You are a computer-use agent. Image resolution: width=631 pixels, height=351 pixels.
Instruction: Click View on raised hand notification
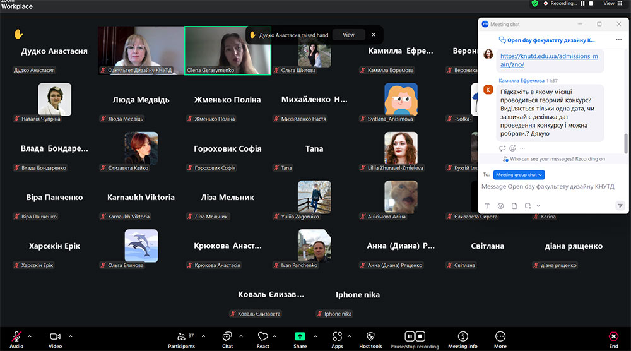coord(348,35)
